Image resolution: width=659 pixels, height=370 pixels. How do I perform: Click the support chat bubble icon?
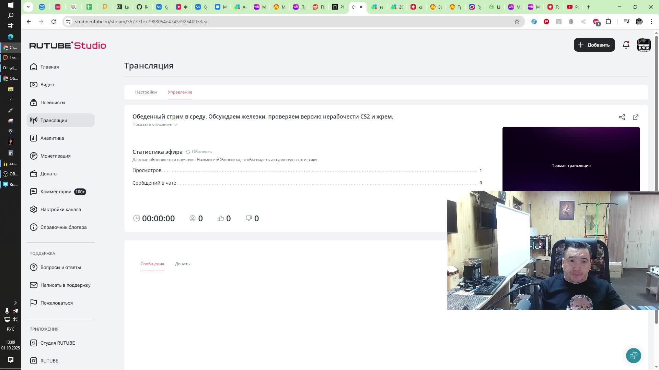[633, 355]
